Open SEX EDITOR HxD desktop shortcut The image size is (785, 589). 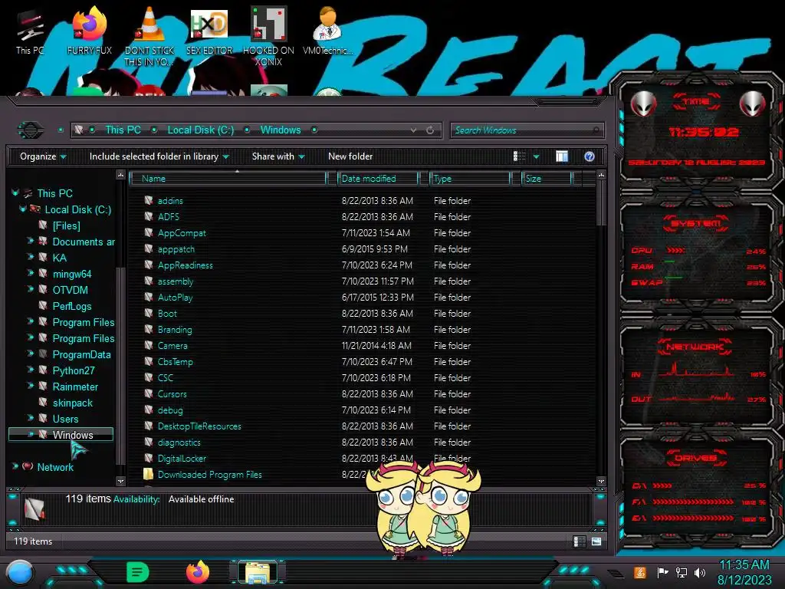point(209,31)
